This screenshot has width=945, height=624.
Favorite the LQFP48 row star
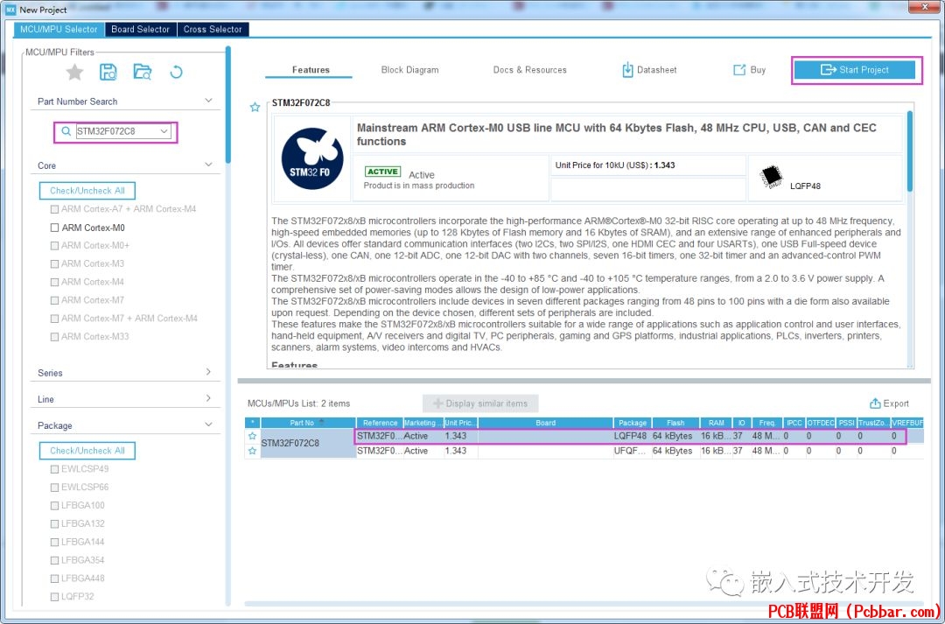coord(253,436)
